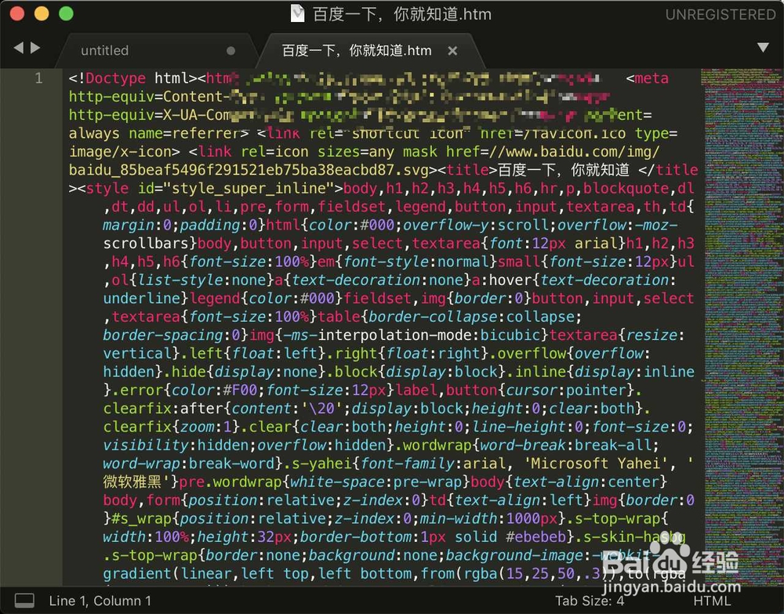Click document icon in title bar

297,13
